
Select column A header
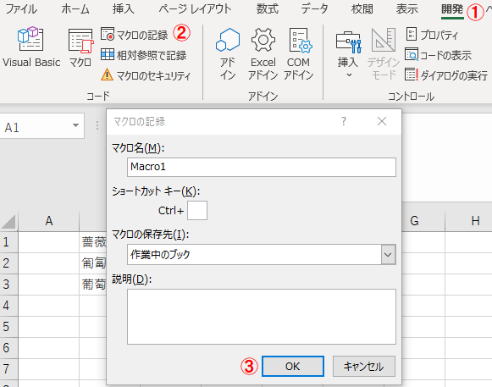(x=48, y=221)
